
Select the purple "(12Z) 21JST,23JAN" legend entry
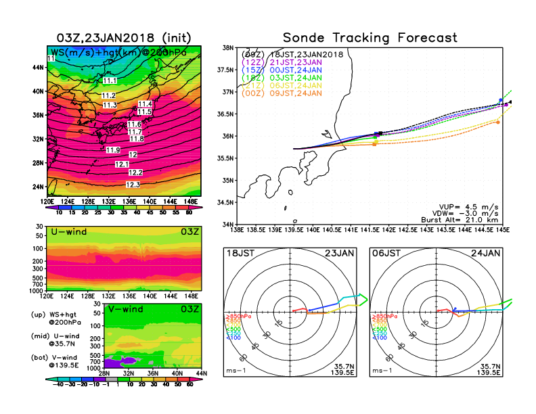pos(282,62)
